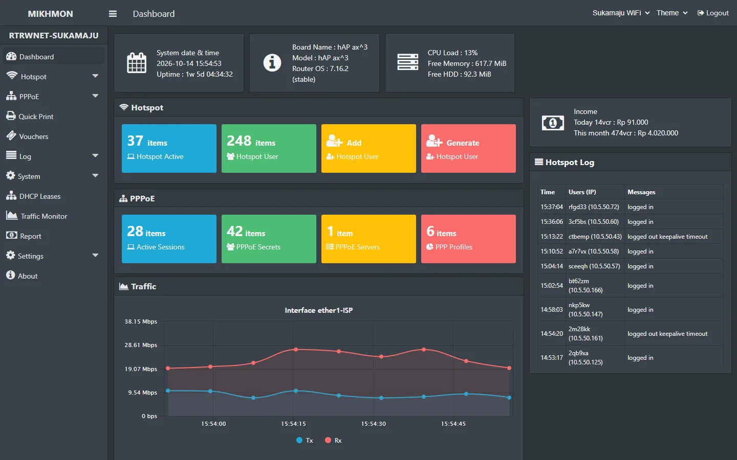737x460 pixels.
Task: Click the info circle icon beside Board Name
Action: point(272,62)
